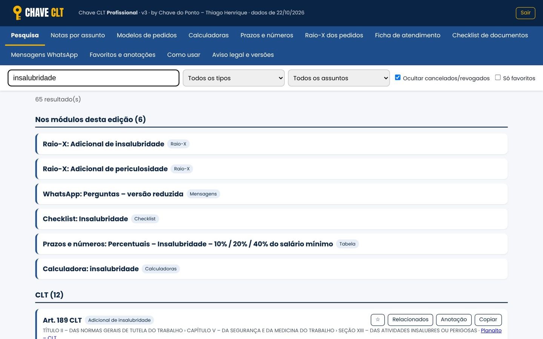
Task: Toggle Ocultar cancelados/revogados checkbox
Action: click(x=397, y=77)
